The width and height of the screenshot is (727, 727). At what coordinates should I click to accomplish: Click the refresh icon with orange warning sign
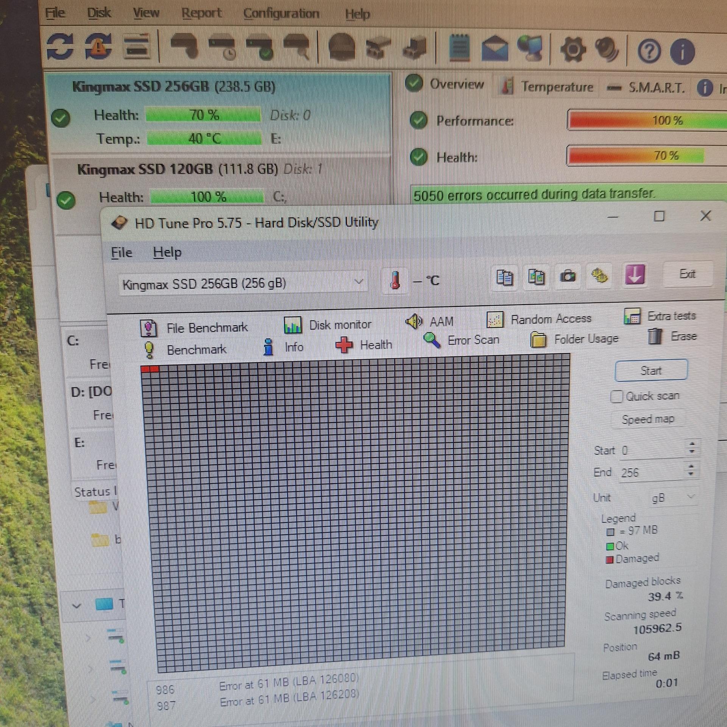click(98, 47)
